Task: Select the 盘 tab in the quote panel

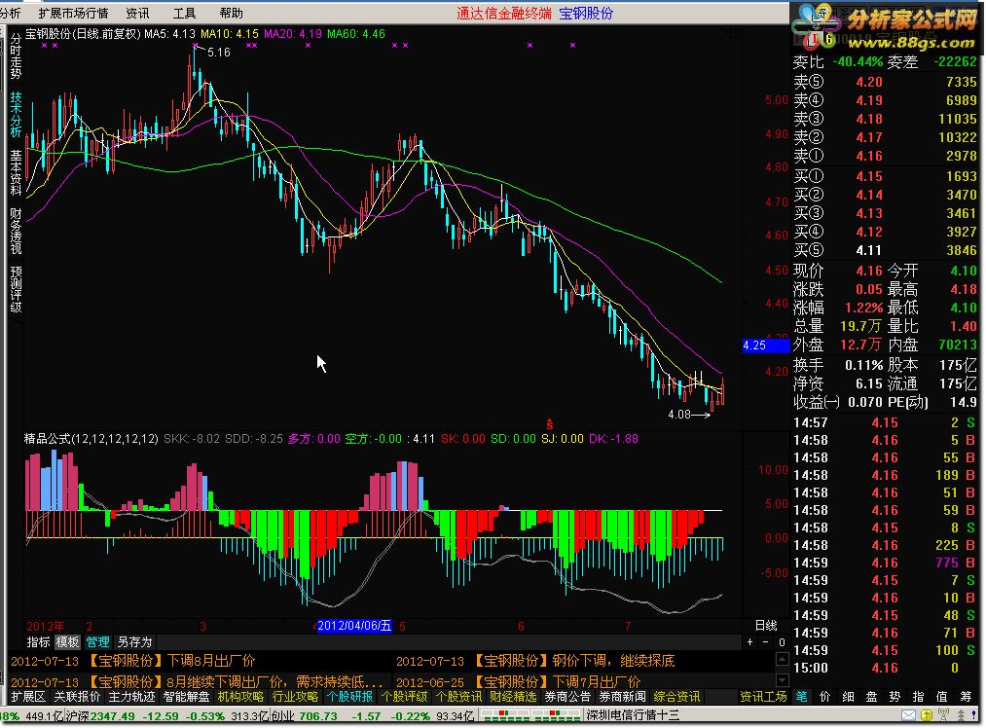Action: tap(871, 697)
